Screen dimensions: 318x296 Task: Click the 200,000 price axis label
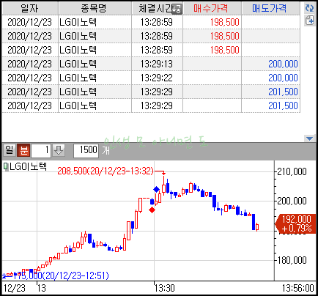click(x=292, y=201)
